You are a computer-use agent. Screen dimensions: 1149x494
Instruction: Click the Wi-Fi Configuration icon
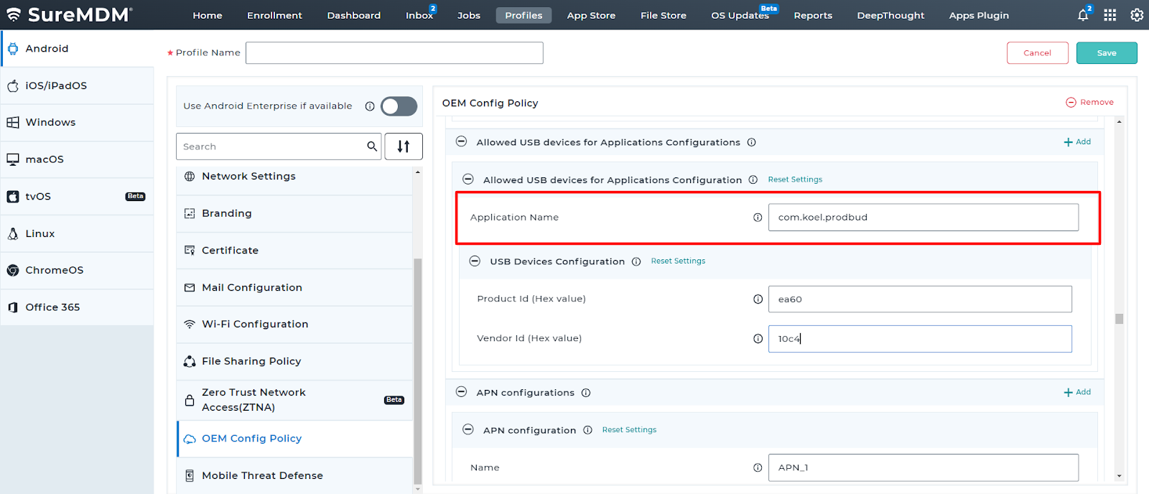click(190, 325)
